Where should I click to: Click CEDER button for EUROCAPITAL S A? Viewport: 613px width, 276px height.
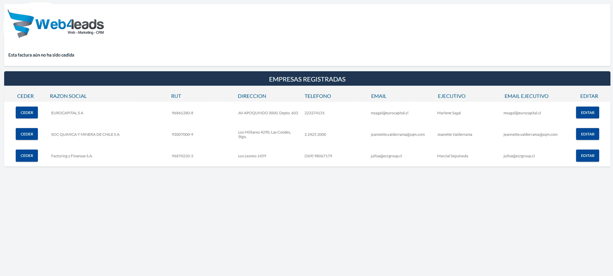[x=27, y=113]
